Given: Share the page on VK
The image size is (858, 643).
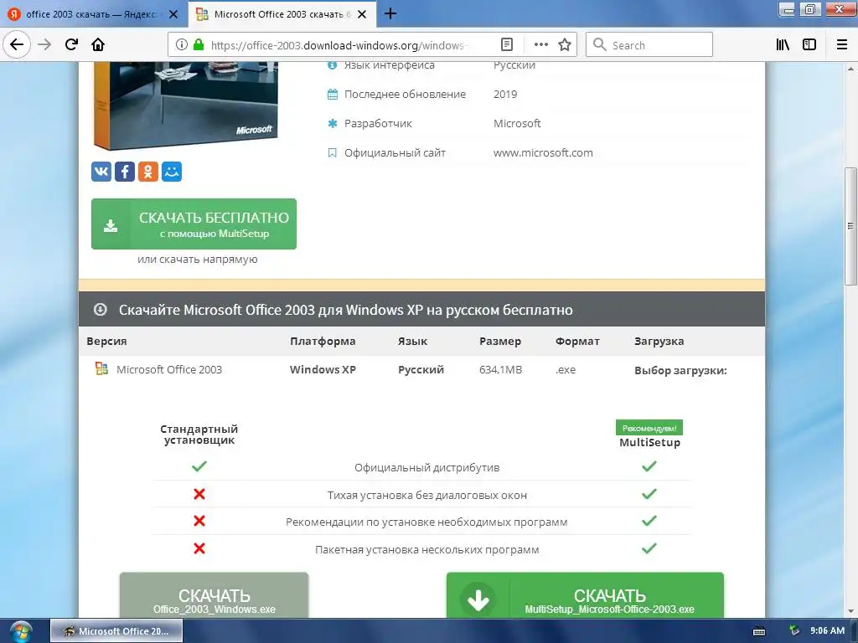Looking at the screenshot, I should (x=101, y=172).
